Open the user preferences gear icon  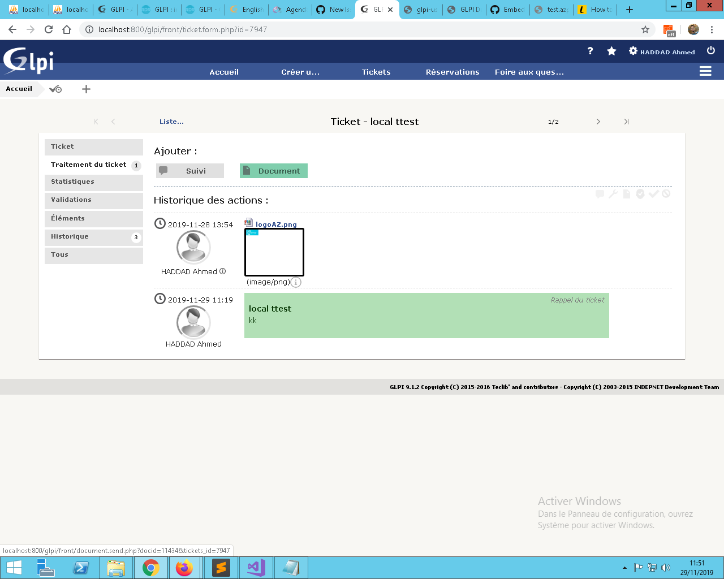(633, 51)
